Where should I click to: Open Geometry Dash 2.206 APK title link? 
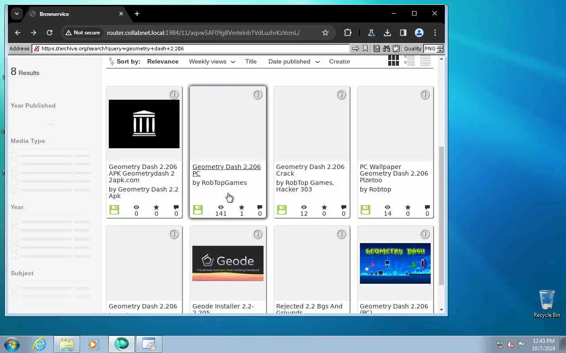[x=143, y=173]
